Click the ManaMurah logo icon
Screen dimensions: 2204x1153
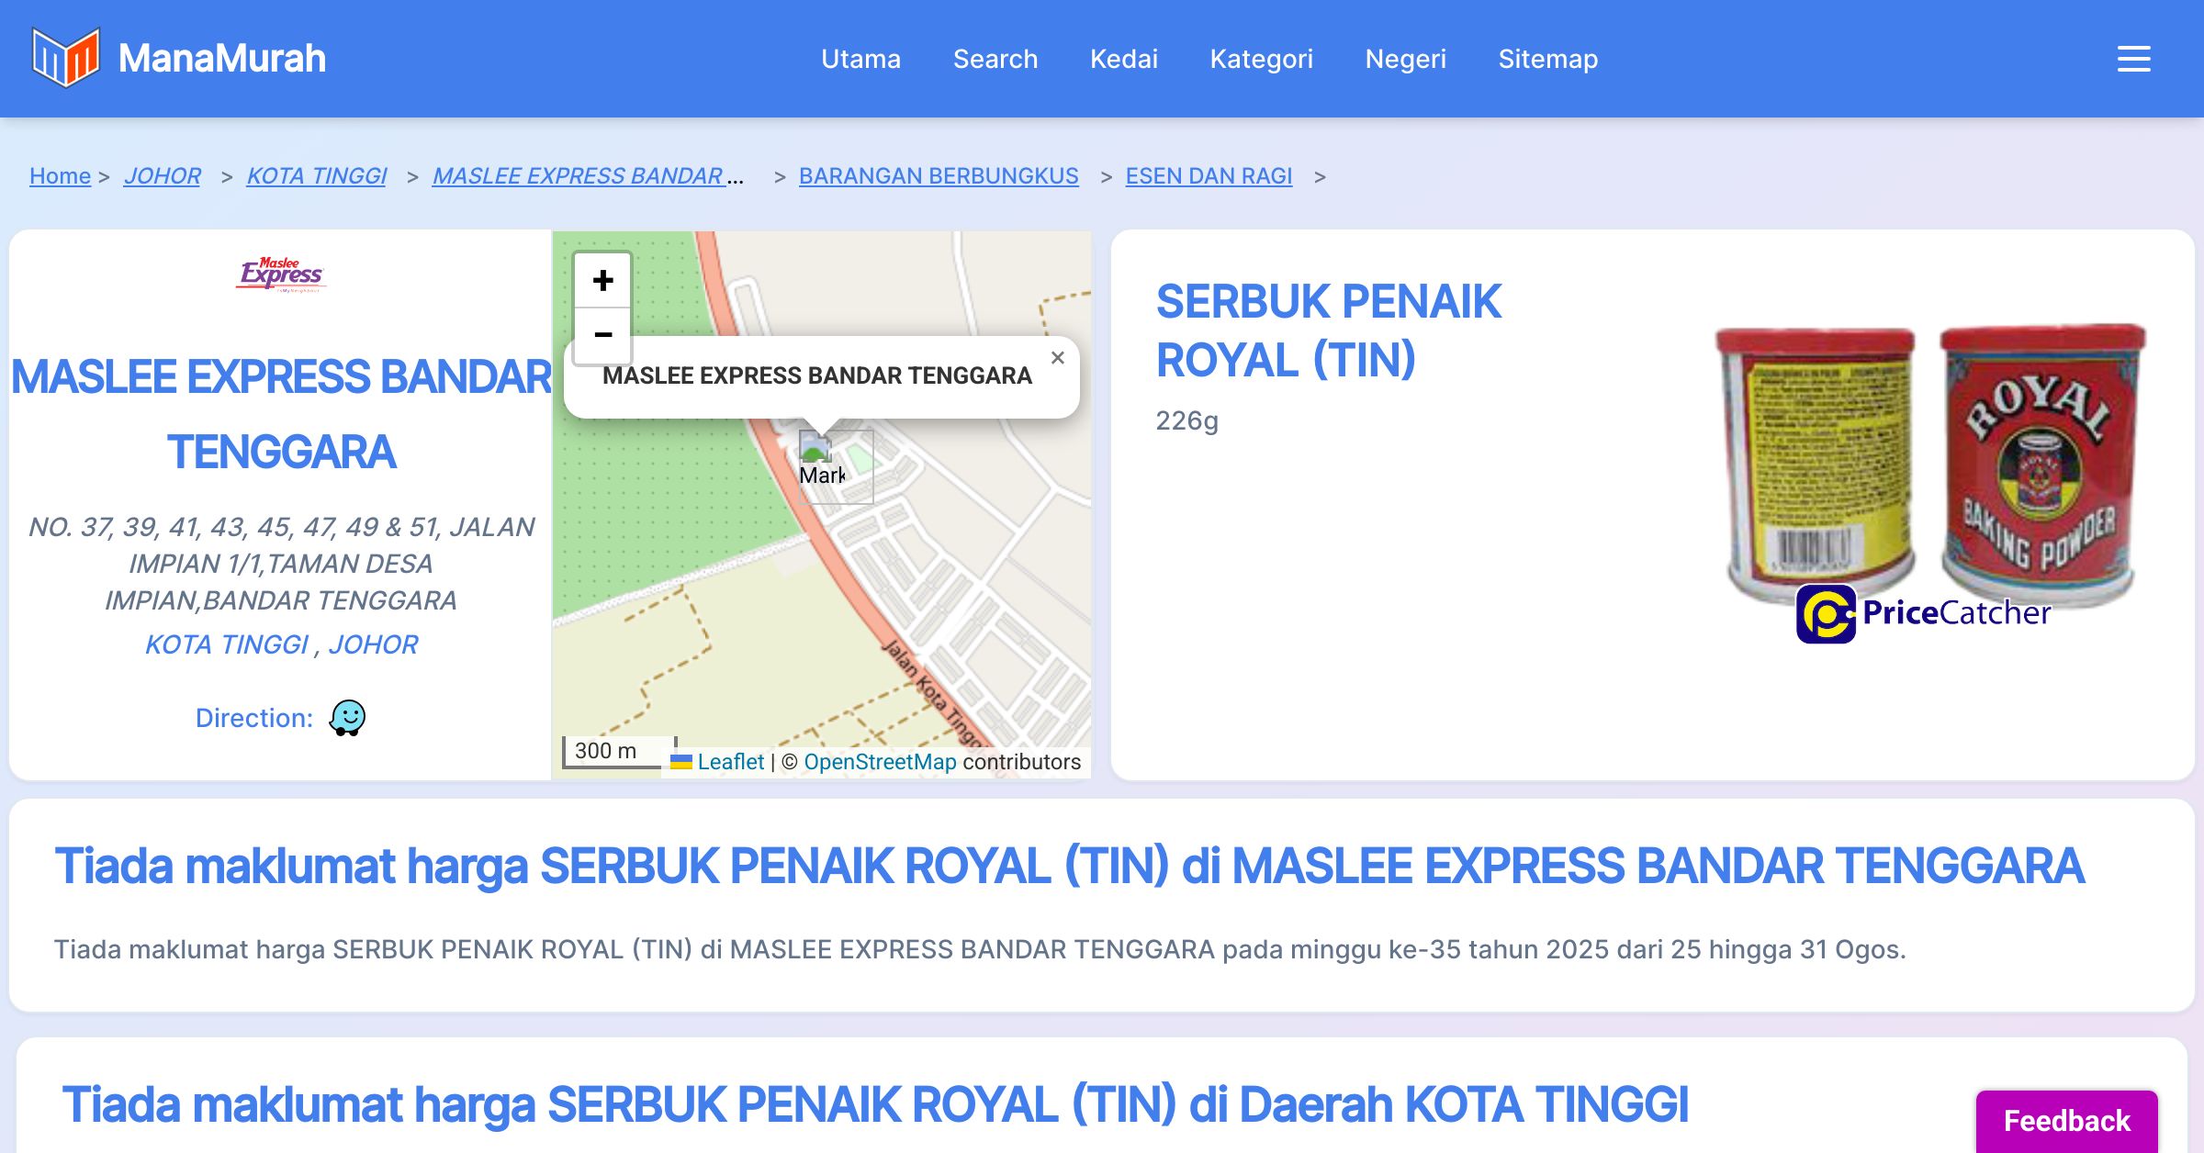(64, 58)
